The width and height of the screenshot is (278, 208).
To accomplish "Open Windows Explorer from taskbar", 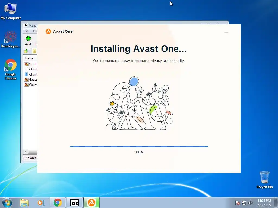I will tap(24, 203).
